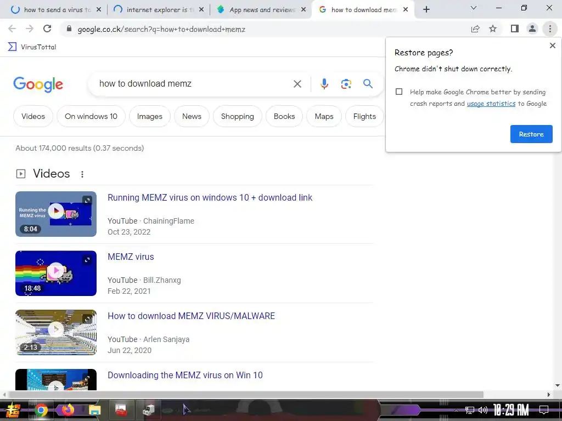The width and height of the screenshot is (562, 421).
Task: Open the VirusTottal bookmark
Action: pyautogui.click(x=32, y=47)
